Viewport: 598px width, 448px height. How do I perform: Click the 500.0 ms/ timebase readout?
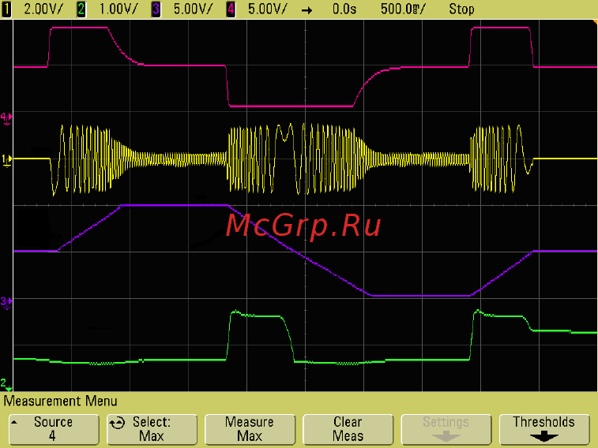[403, 9]
